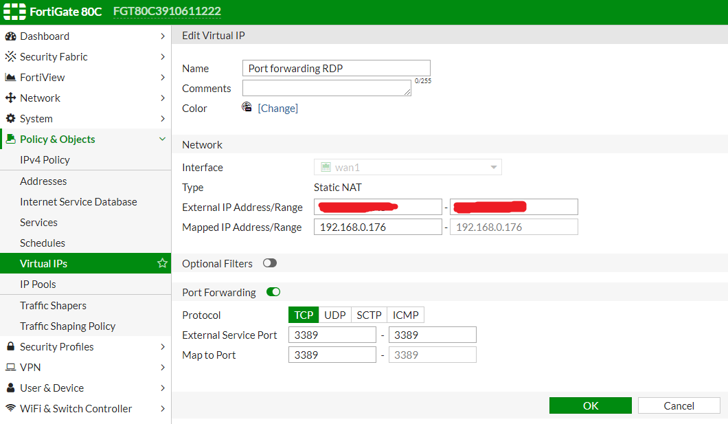Click the VPN laptop icon
Screen dimensions: 728x424
click(10, 368)
